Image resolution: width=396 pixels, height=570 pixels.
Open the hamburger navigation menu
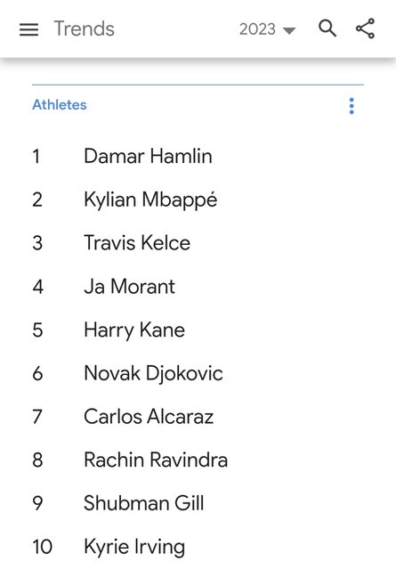[28, 29]
